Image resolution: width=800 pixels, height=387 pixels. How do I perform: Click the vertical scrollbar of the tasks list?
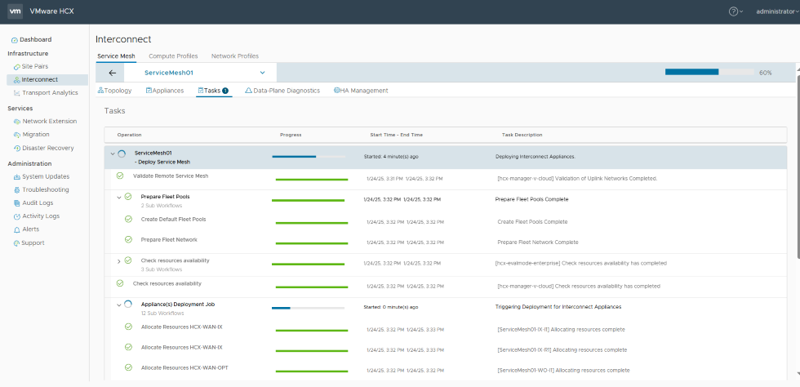[796, 163]
